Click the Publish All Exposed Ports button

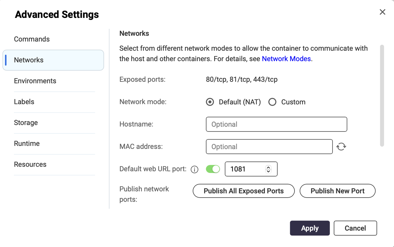point(244,191)
